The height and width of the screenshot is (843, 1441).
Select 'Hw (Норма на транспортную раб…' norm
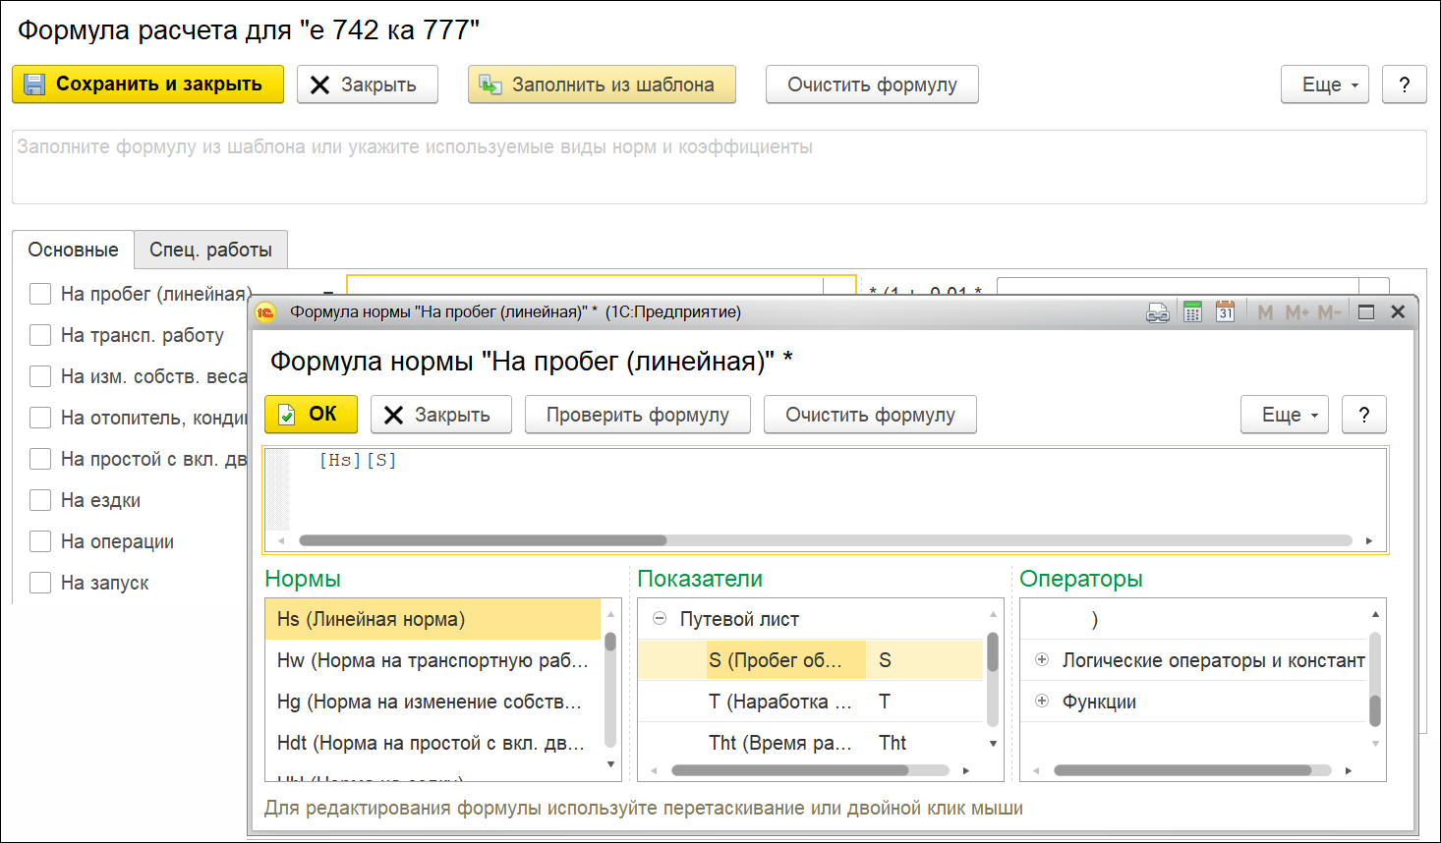click(x=432, y=660)
